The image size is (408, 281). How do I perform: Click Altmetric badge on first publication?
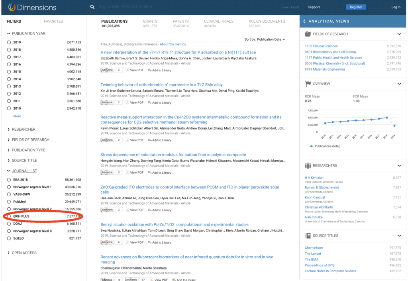107,70
